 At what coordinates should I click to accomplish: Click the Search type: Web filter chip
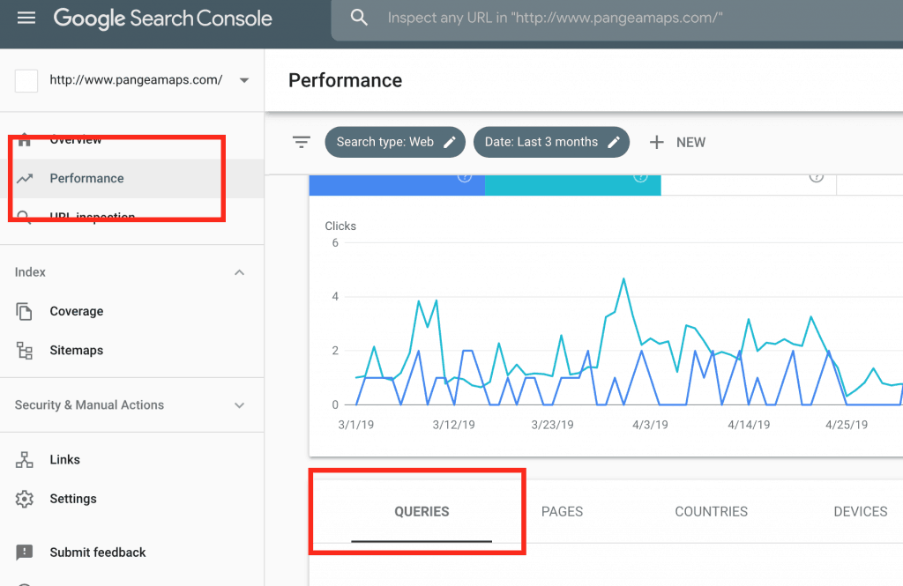point(395,142)
